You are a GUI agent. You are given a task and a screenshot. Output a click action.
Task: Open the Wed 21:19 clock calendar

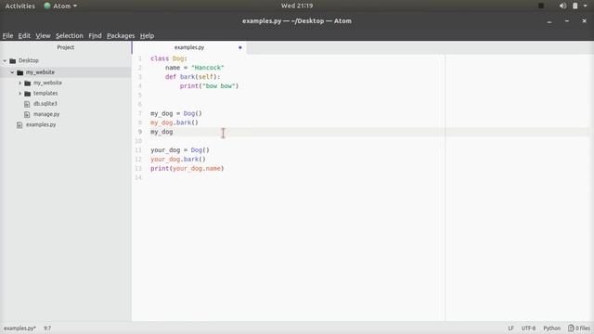pyautogui.click(x=297, y=6)
